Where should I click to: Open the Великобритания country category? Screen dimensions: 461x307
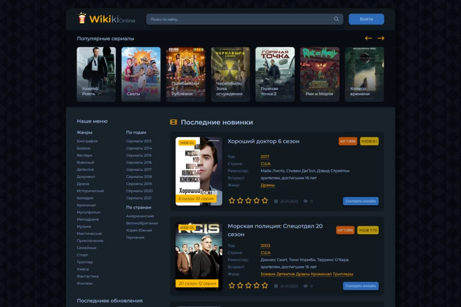[x=143, y=223]
